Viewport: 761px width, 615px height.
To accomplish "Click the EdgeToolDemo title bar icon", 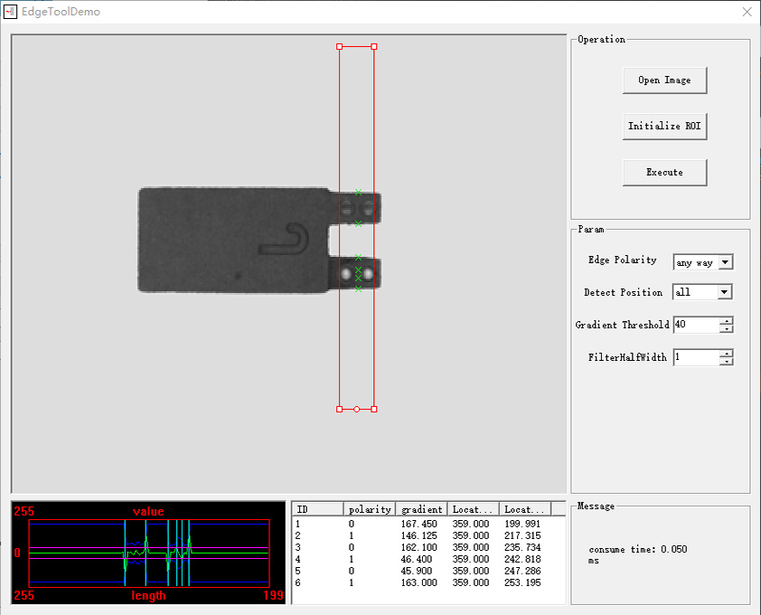I will pyautogui.click(x=11, y=11).
